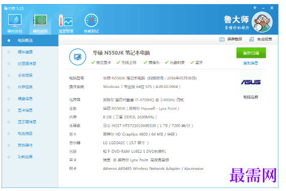The height and width of the screenshot is (191, 286).
Task: Click the computer monitor overview icon
Action: pos(78,57)
